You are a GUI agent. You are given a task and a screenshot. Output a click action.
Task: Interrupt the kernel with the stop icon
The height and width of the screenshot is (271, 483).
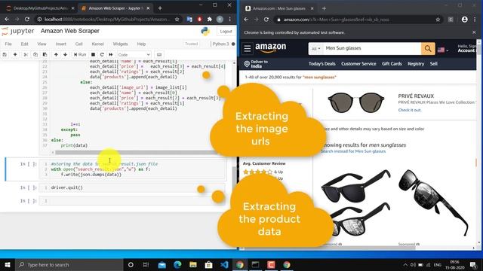pos(93,54)
